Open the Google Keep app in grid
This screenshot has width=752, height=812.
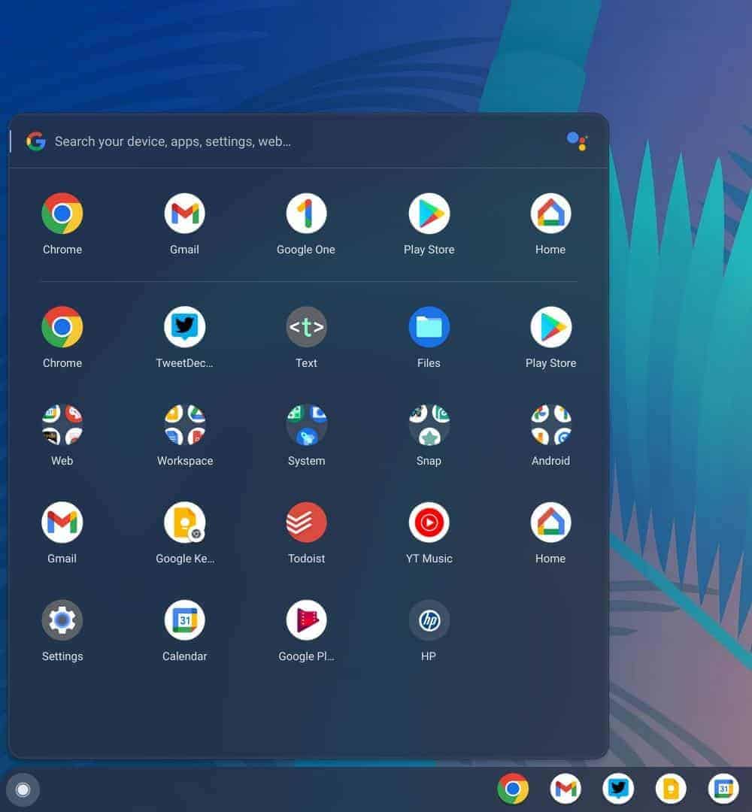click(x=184, y=522)
